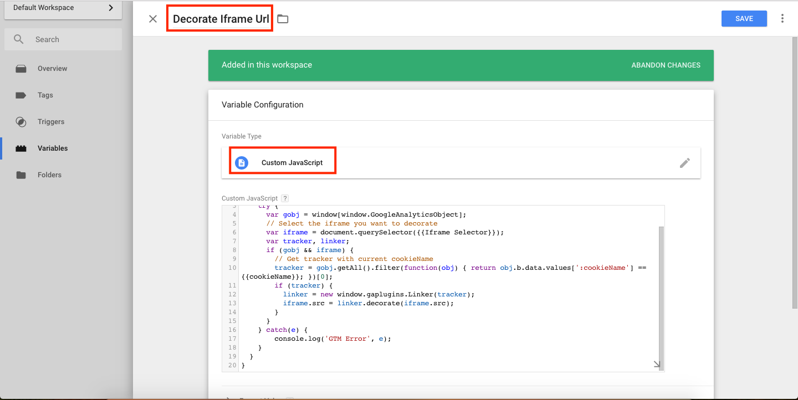
Task: Select the Custom JavaScript variable type row
Action: tap(461, 163)
